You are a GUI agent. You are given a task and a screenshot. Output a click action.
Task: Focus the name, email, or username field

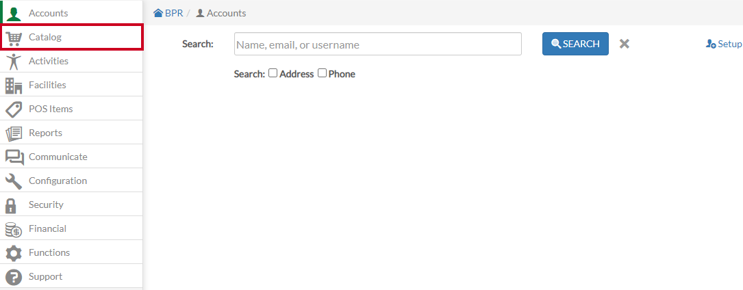point(377,44)
